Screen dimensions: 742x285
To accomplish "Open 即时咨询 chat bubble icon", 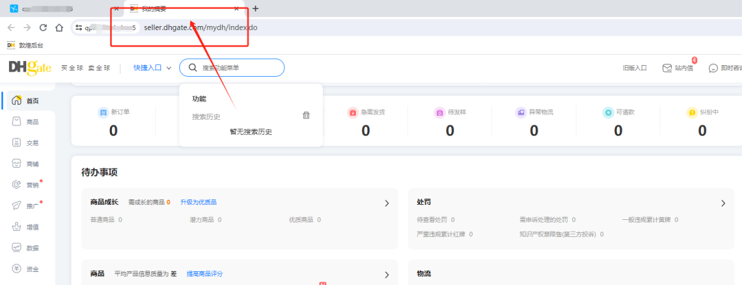I will 713,68.
